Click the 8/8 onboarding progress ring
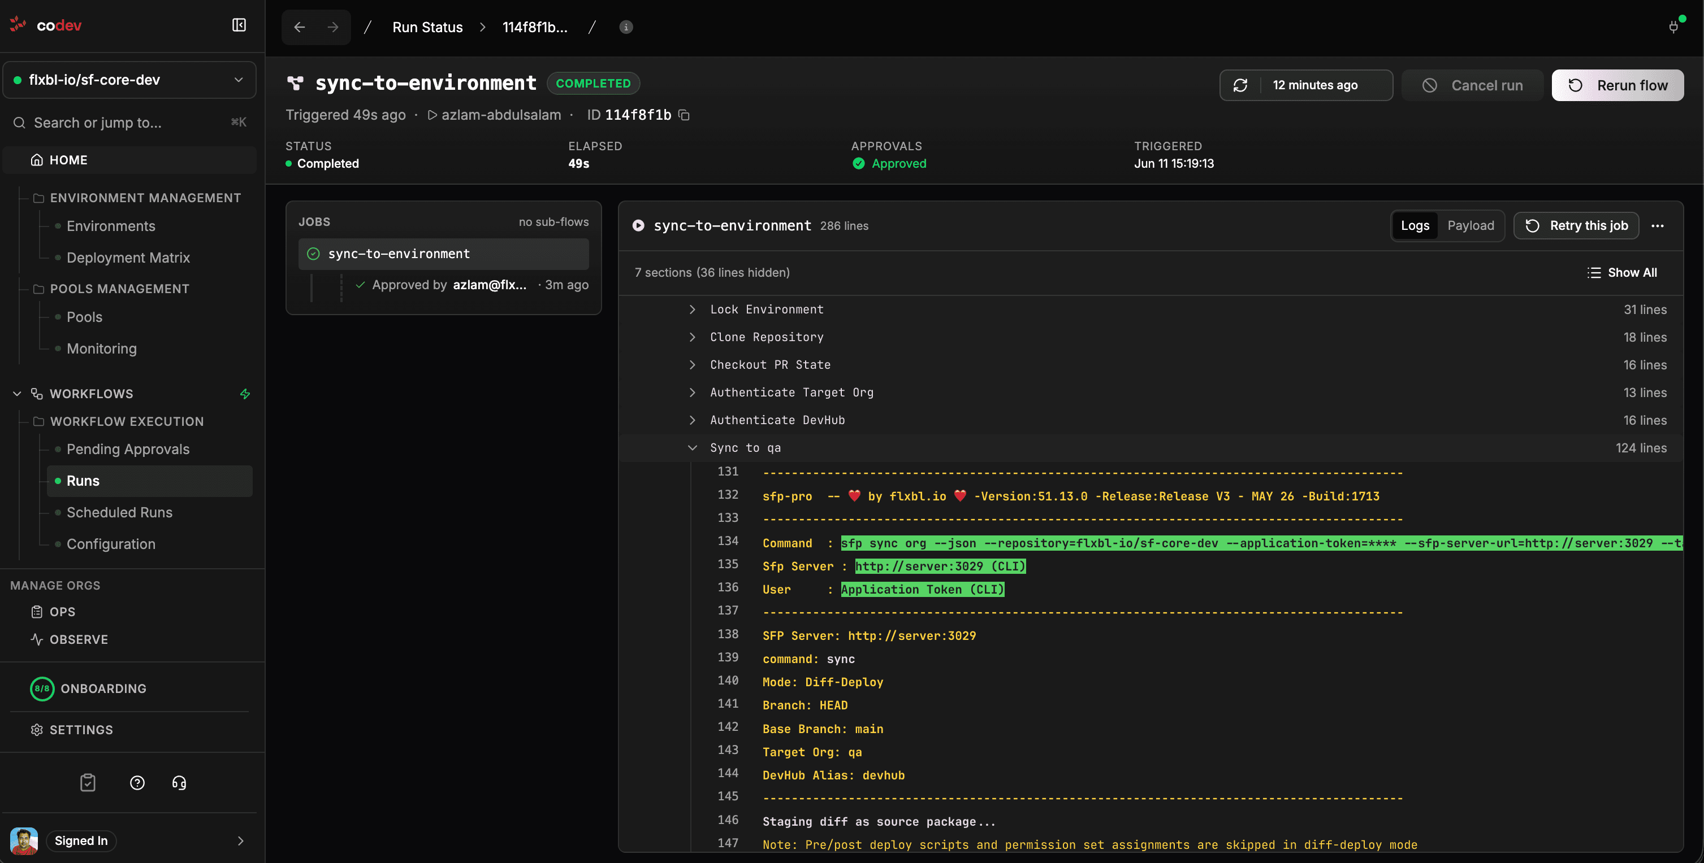The width and height of the screenshot is (1704, 863). 42,688
